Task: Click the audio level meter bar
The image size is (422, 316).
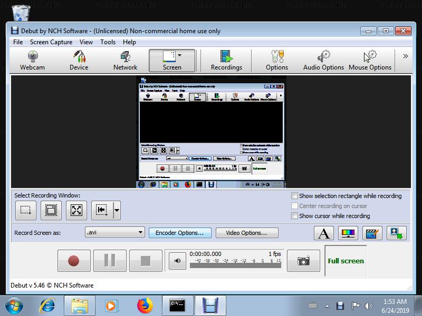Action: click(235, 265)
